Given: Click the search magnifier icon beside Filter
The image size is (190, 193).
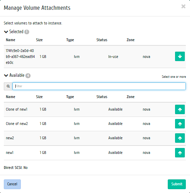Looking at the screenshot, I should pos(8,86).
